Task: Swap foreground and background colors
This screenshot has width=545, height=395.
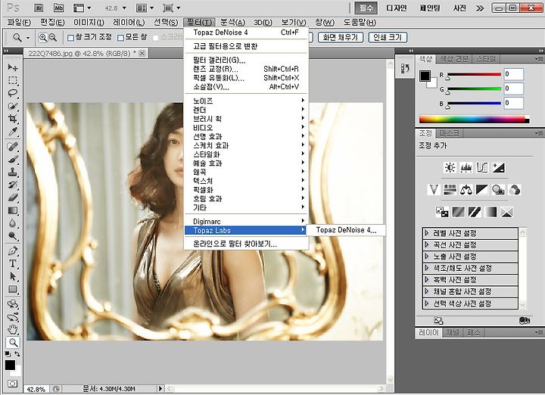Action: tap(17, 354)
